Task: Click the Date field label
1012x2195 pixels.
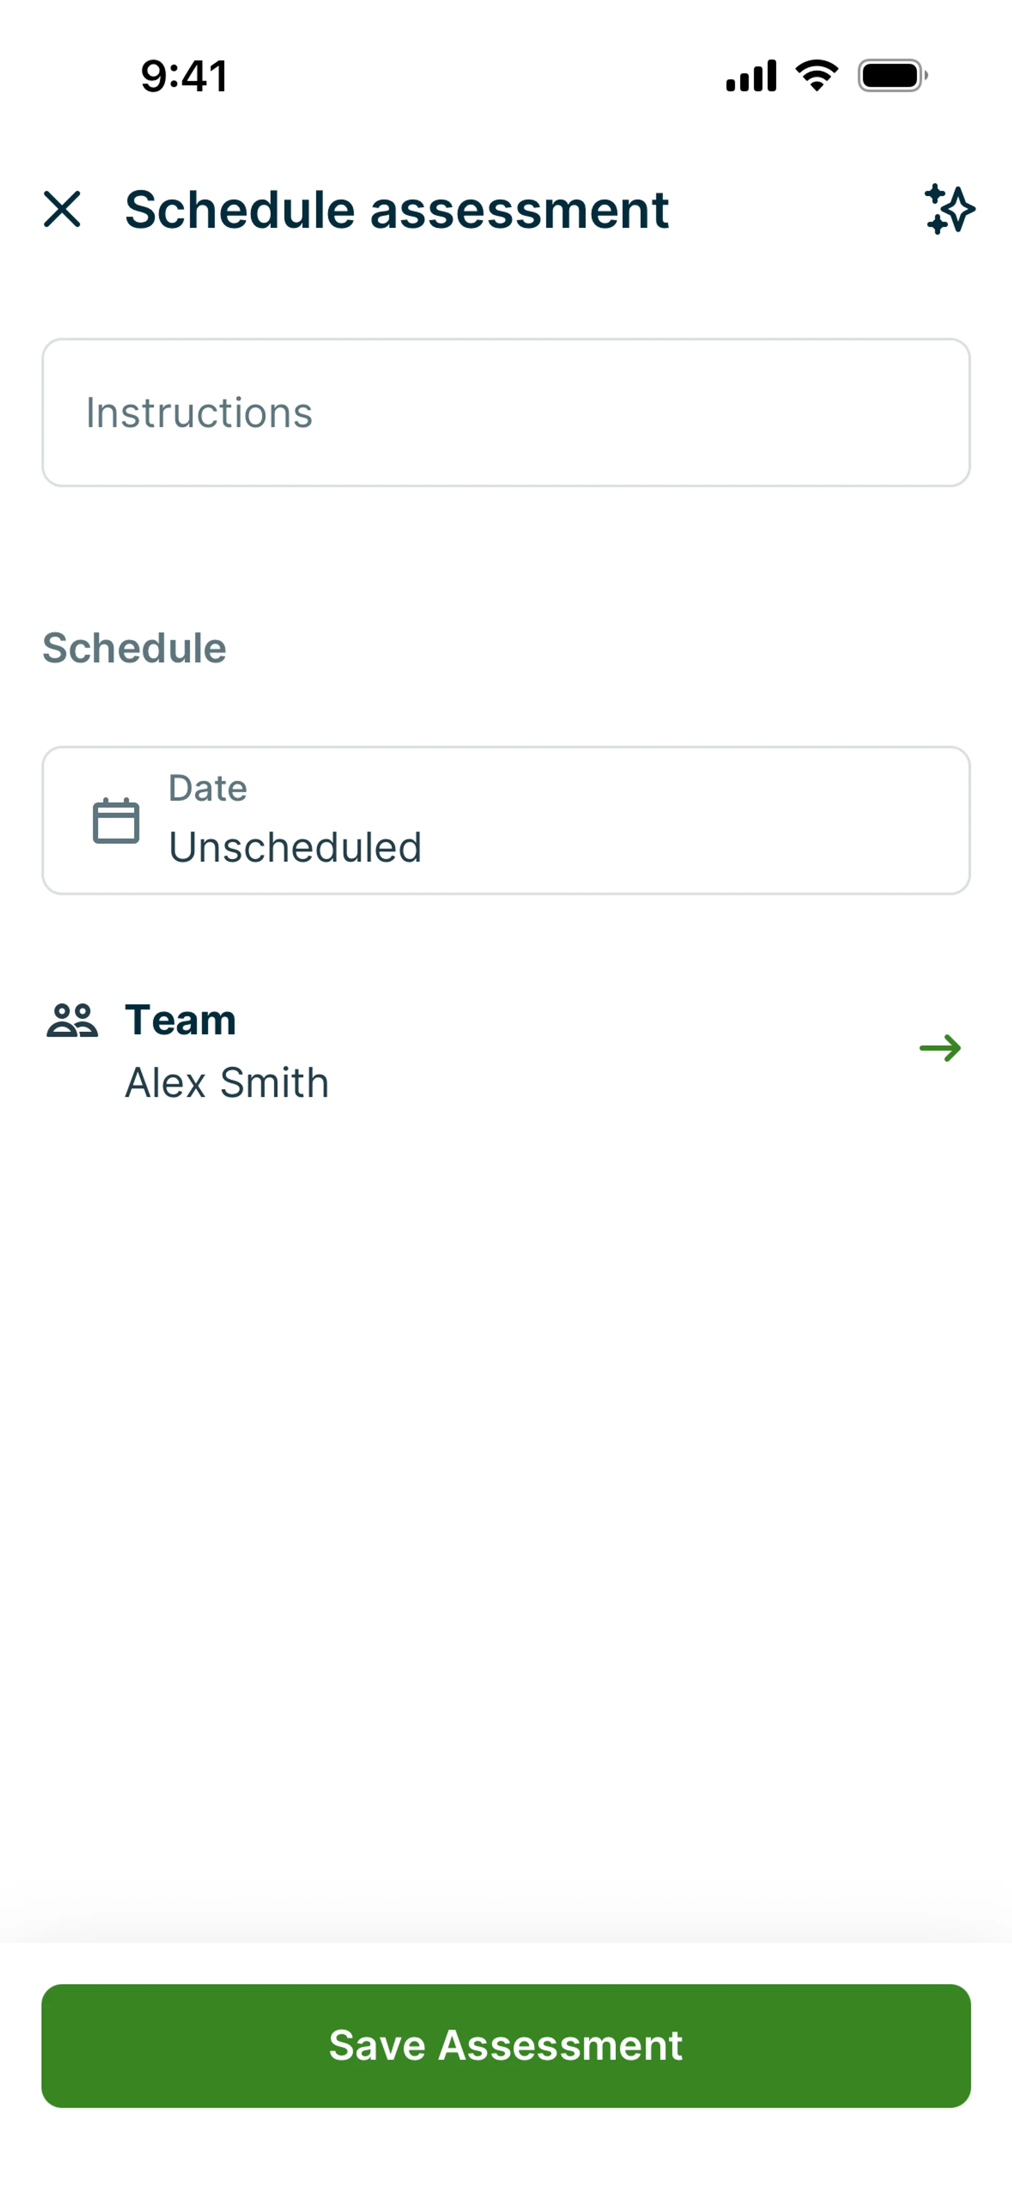Action: (x=208, y=788)
